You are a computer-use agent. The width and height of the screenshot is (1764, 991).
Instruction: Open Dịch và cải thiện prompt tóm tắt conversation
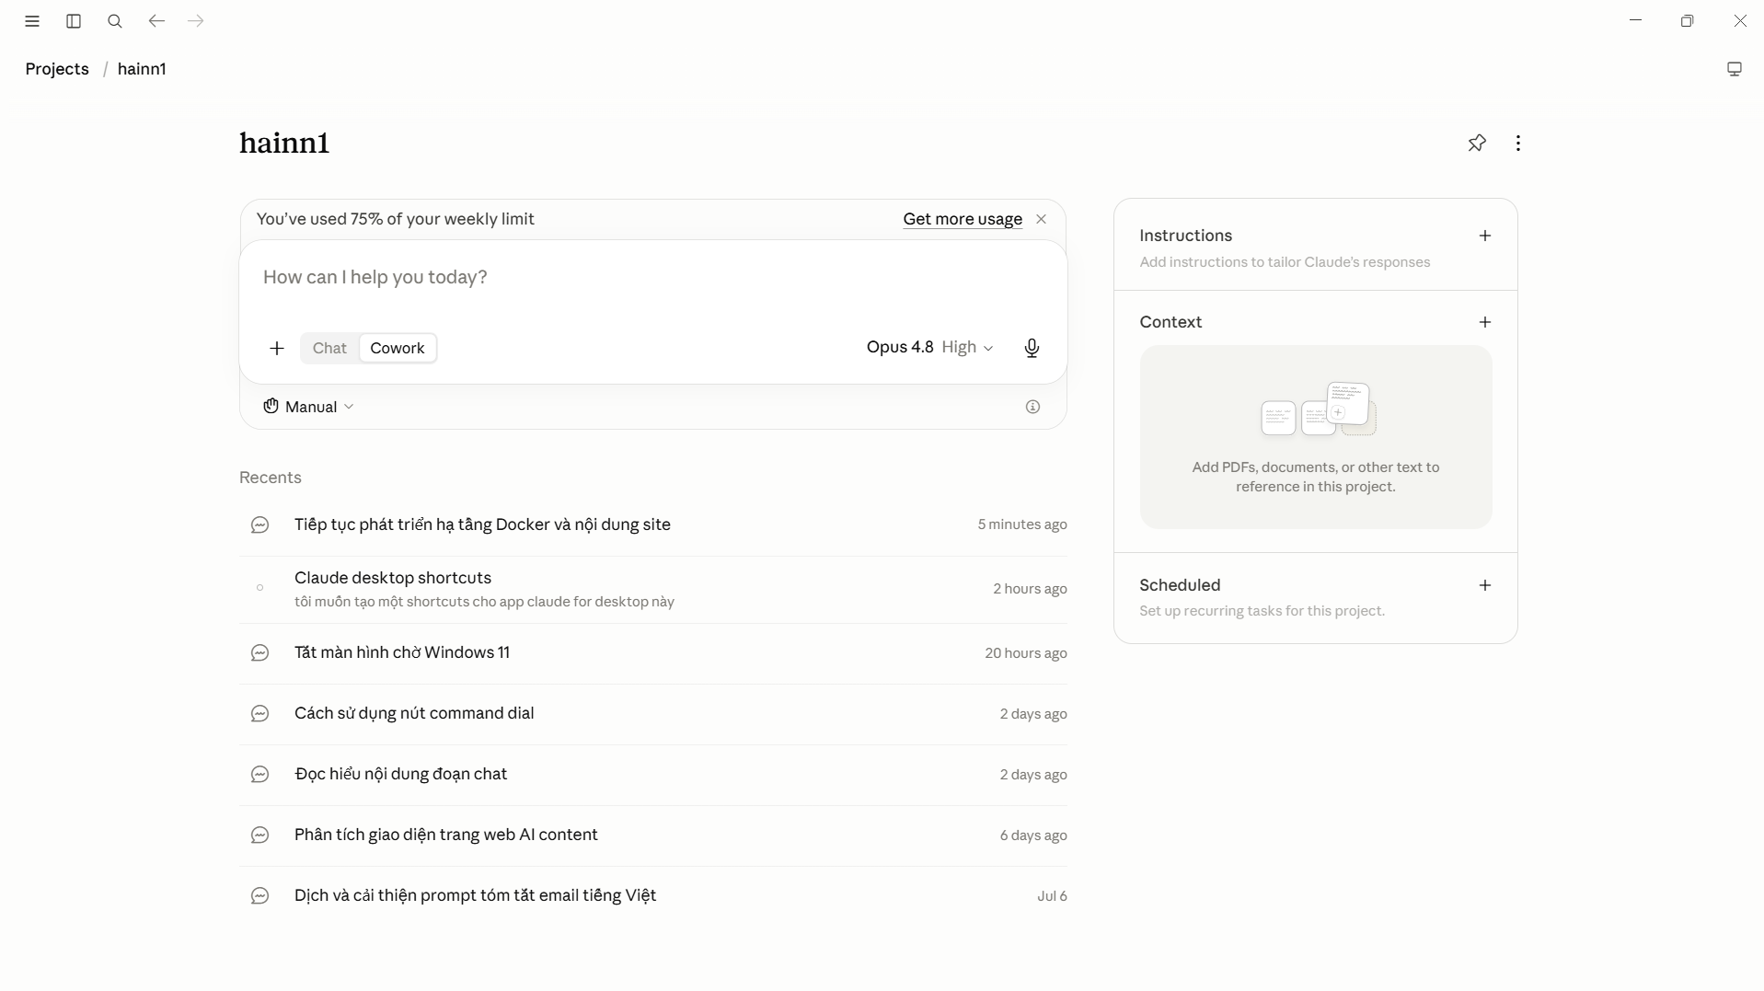point(653,896)
